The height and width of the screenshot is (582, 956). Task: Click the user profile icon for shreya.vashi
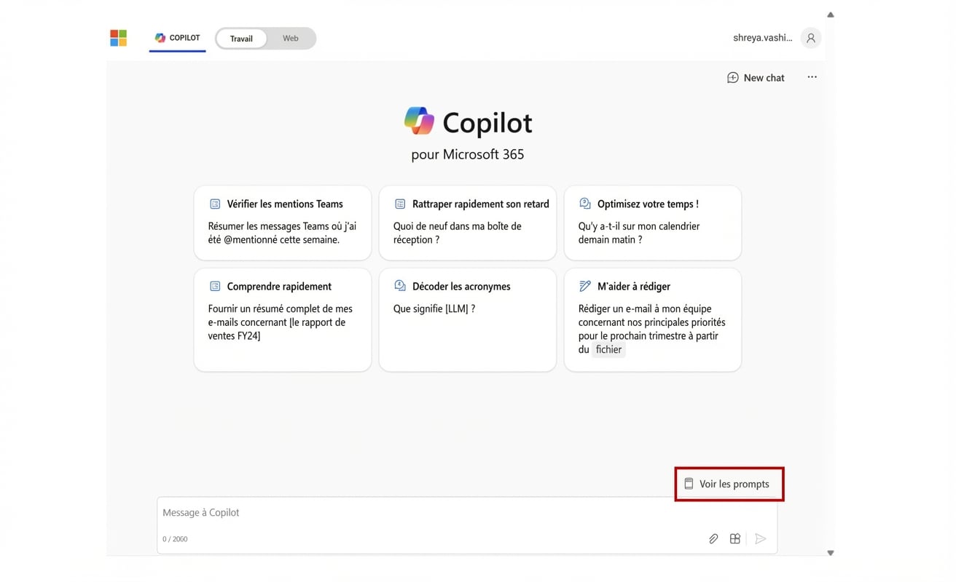[x=810, y=37]
